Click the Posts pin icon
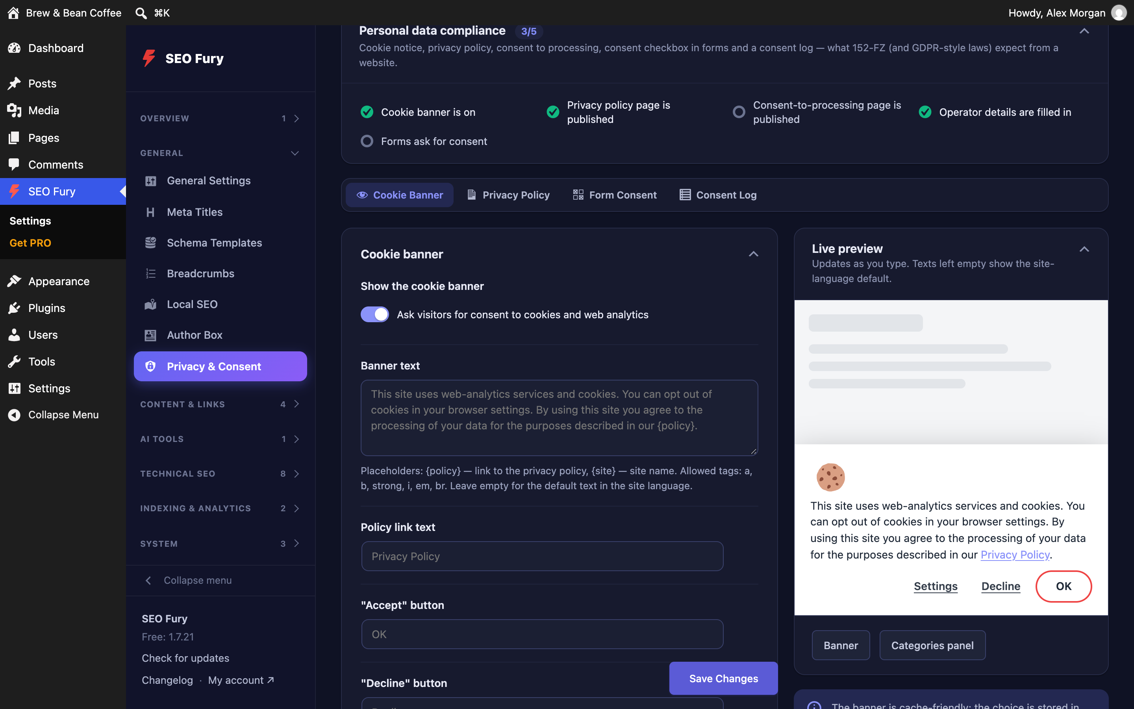Screen dimensions: 1134x709 14,83
